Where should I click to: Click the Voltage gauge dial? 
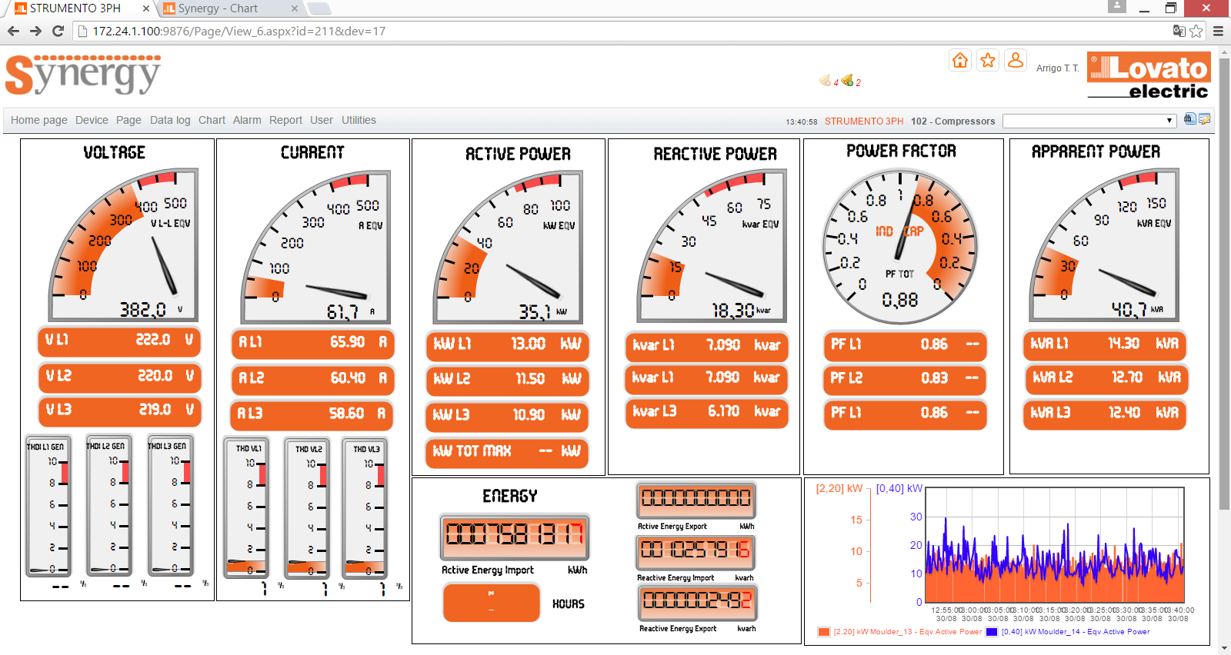(124, 244)
